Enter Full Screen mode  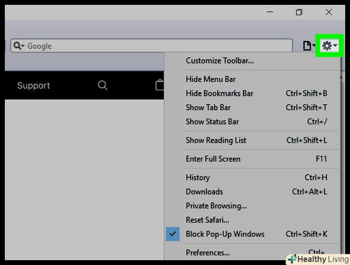pyautogui.click(x=213, y=159)
